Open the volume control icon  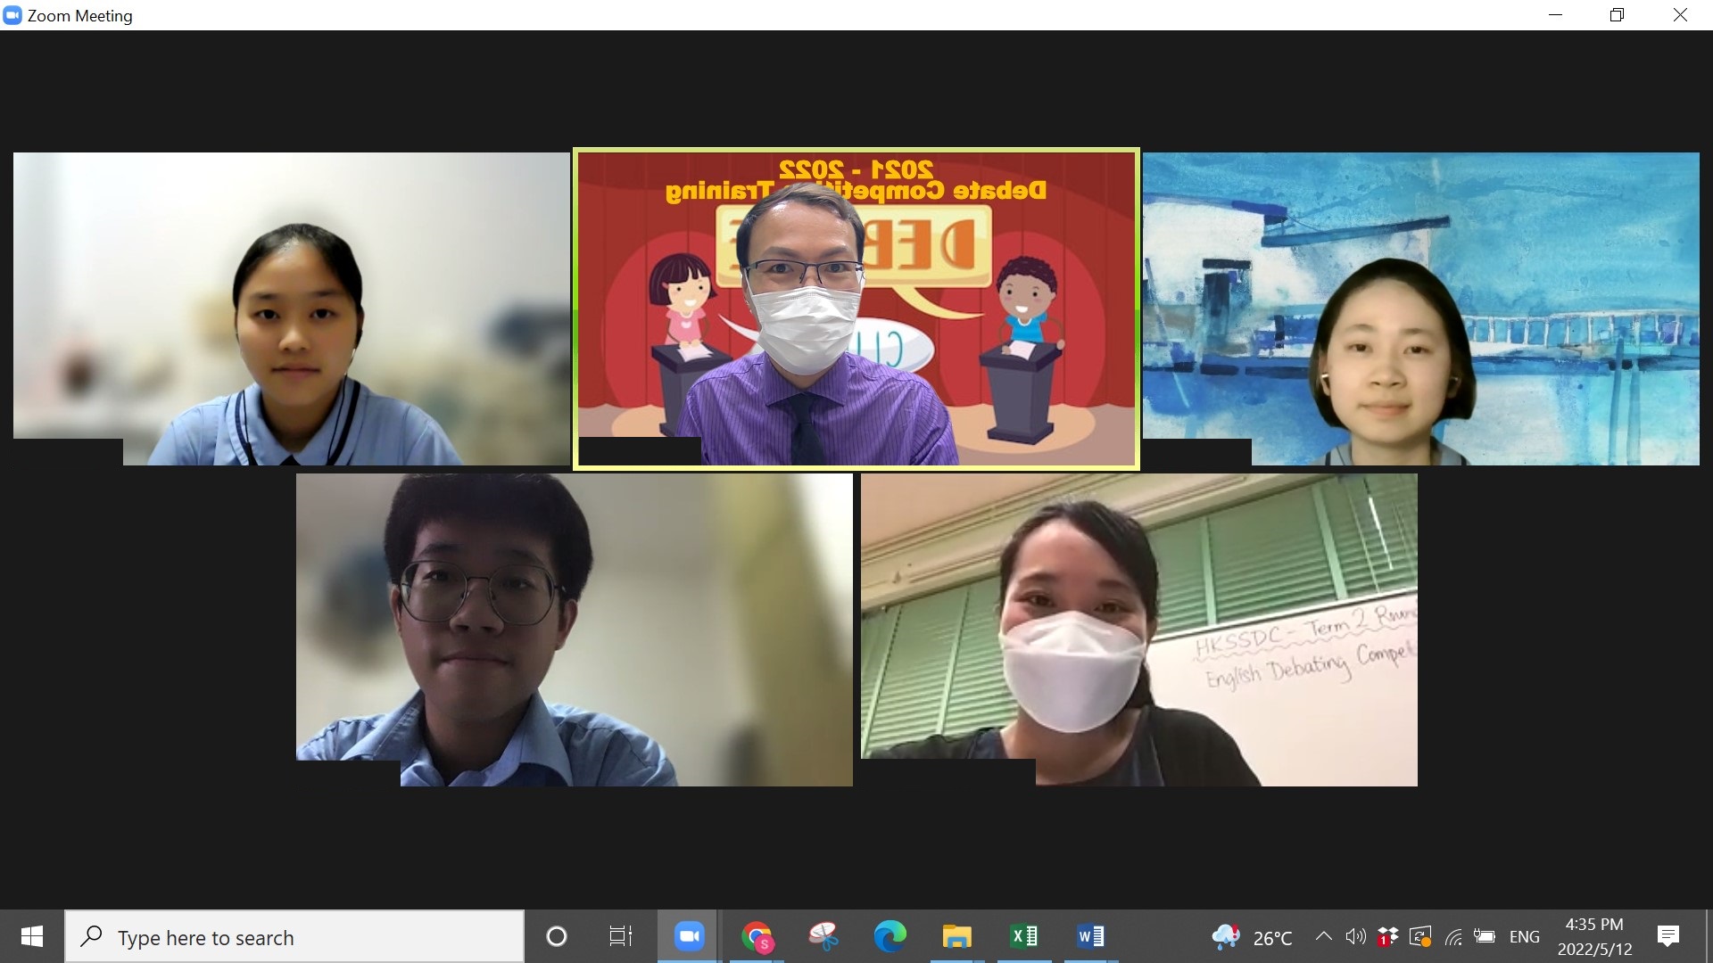click(x=1355, y=936)
